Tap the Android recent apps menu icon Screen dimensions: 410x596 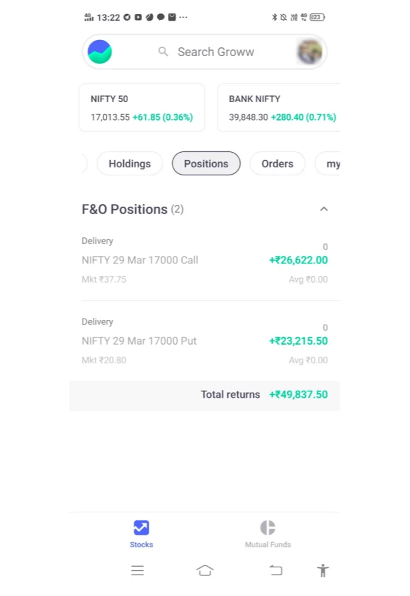click(x=137, y=571)
